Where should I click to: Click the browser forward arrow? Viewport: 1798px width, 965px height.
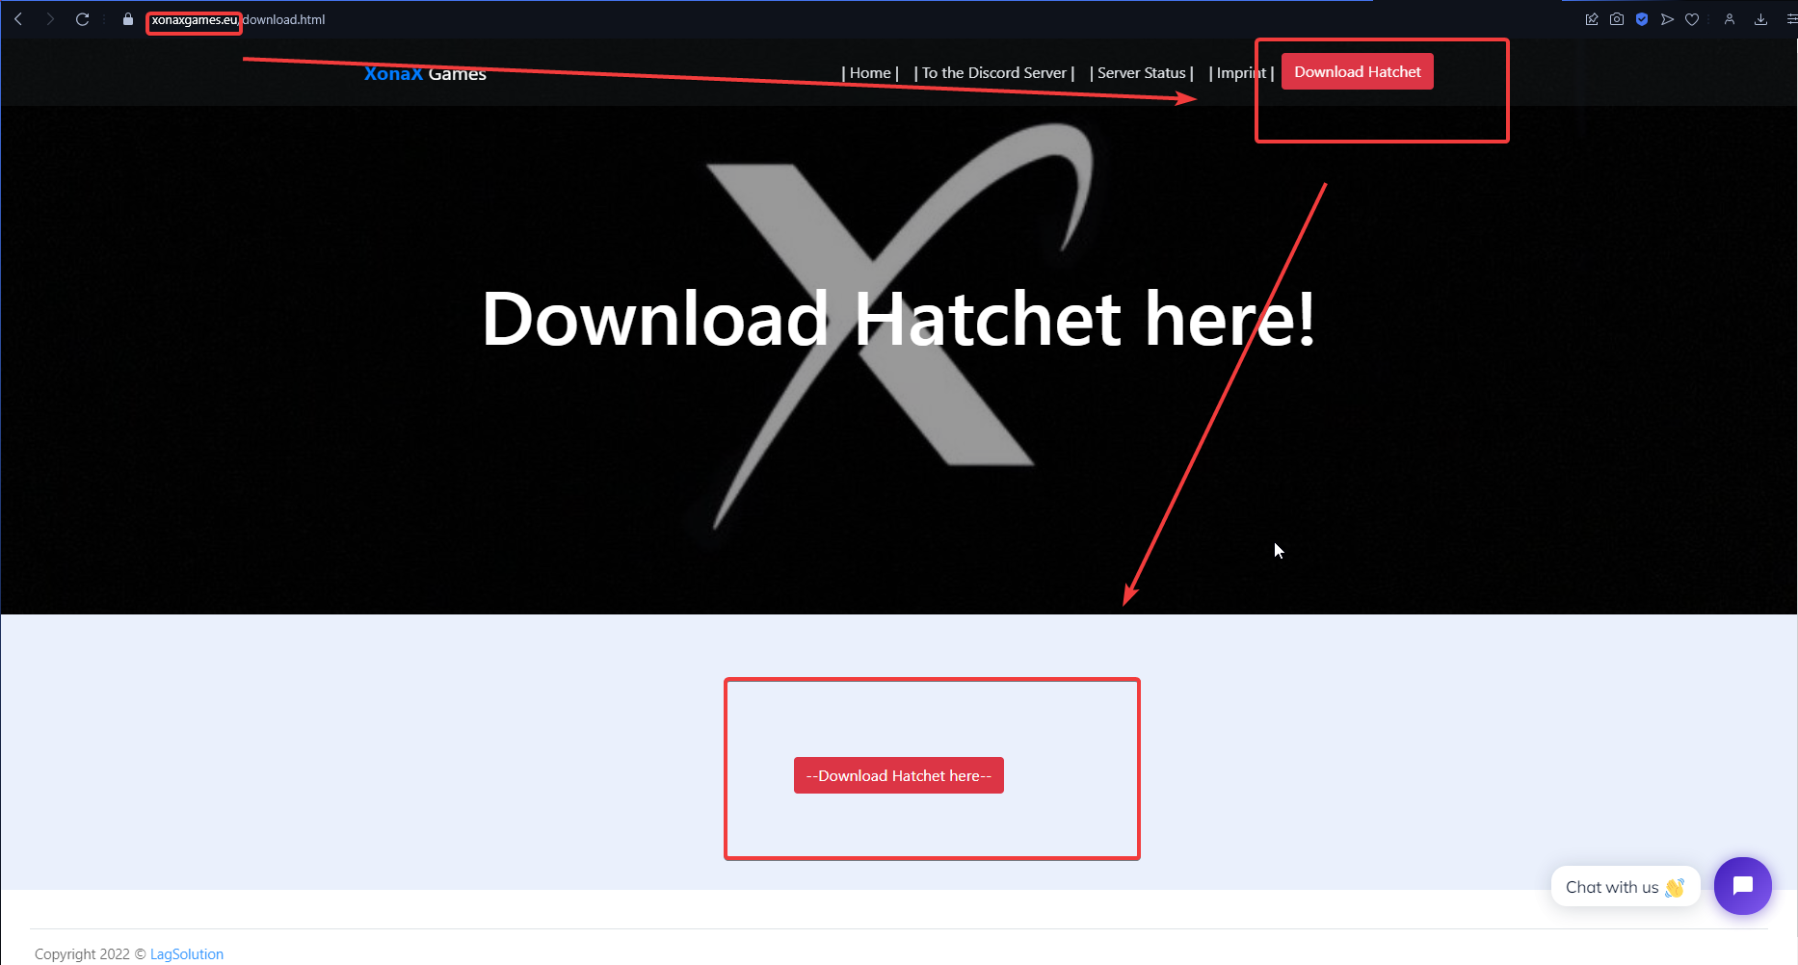coord(50,19)
